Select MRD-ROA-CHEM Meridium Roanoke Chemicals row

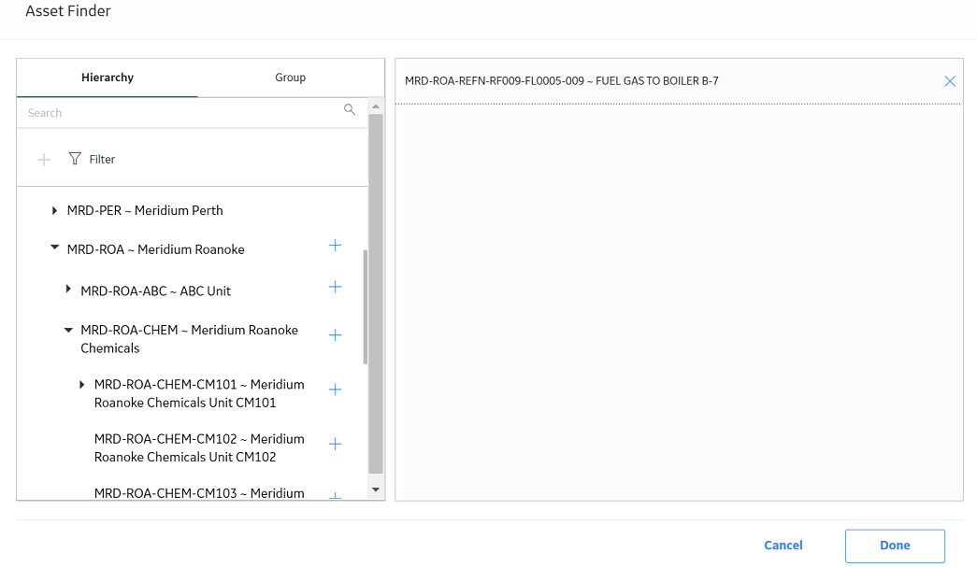click(x=190, y=338)
